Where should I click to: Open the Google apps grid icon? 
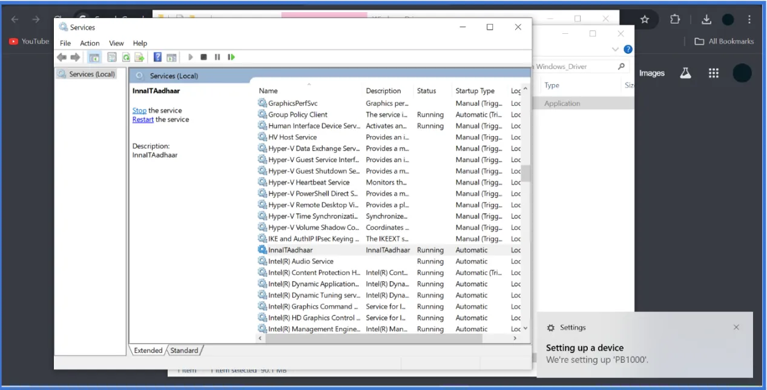coord(714,73)
